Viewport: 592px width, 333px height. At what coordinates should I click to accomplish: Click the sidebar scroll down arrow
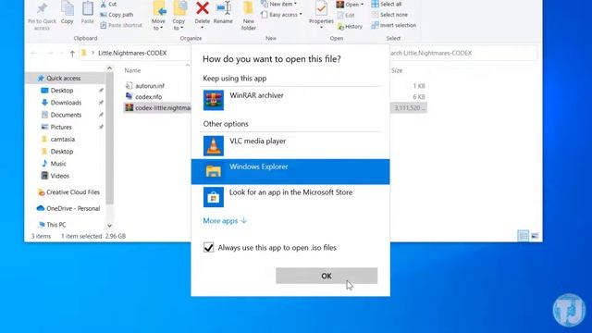(109, 226)
